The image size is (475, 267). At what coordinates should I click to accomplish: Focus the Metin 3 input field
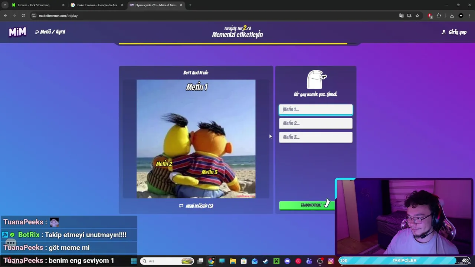[x=316, y=137]
